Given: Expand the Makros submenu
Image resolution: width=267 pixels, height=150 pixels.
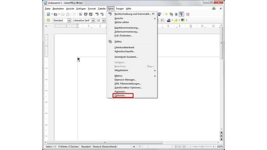Looking at the screenshot, I should tap(132, 76).
